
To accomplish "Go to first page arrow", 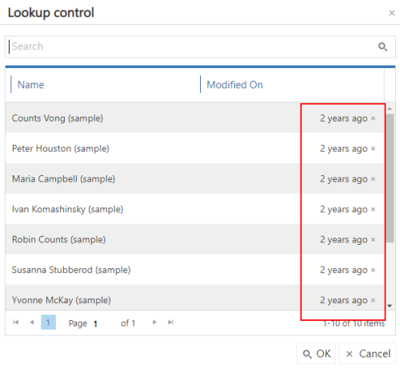I will pyautogui.click(x=16, y=322).
